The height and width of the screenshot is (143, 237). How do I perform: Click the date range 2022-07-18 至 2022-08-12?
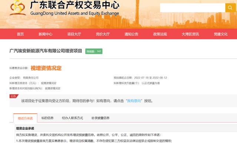[x=150, y=78]
